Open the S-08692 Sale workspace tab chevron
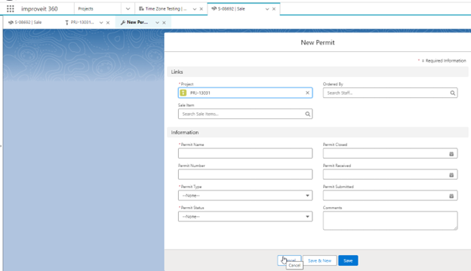The height and width of the screenshot is (271, 471). pos(267,9)
